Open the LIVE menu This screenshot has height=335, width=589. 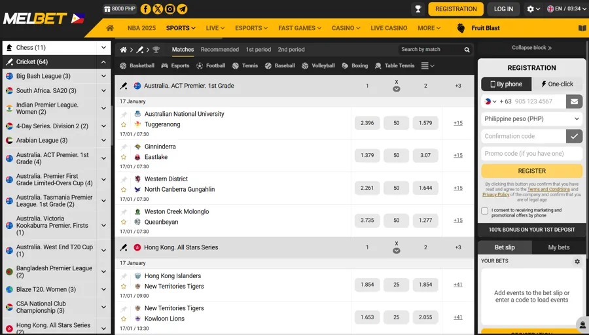click(215, 28)
